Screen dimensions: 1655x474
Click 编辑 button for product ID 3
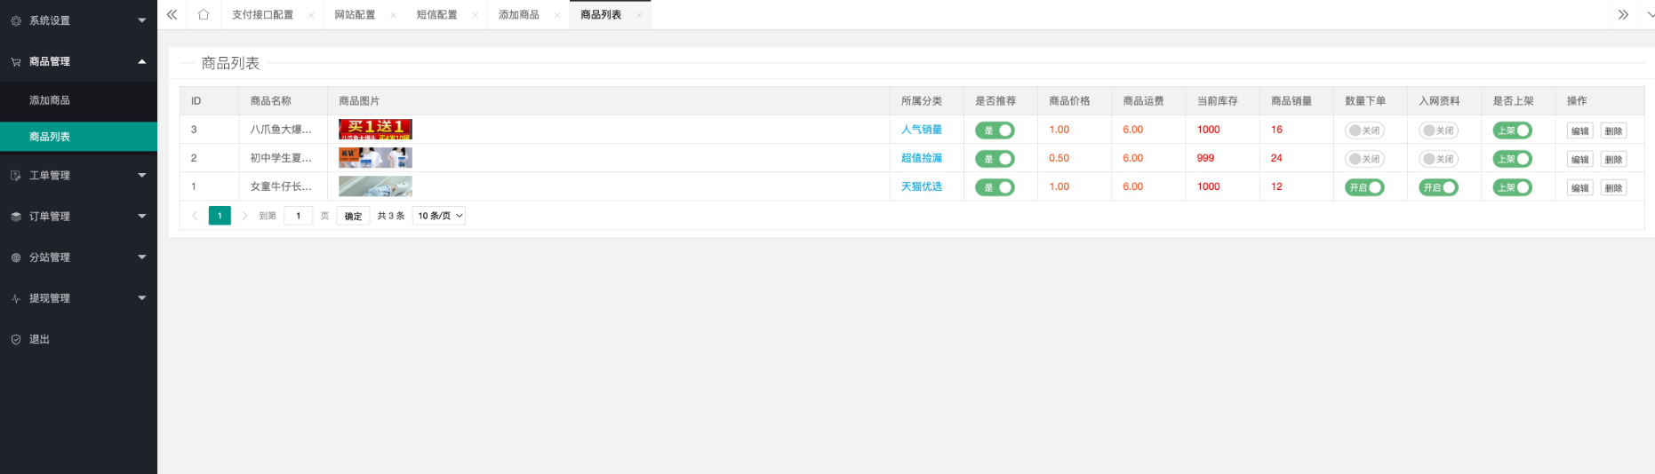click(1579, 130)
